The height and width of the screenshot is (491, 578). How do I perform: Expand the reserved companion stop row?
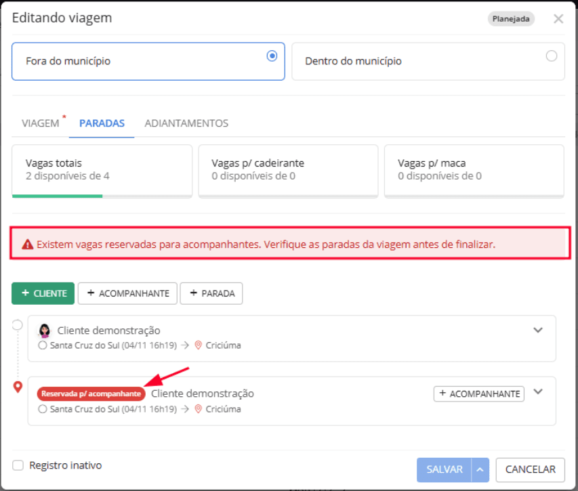point(539,391)
